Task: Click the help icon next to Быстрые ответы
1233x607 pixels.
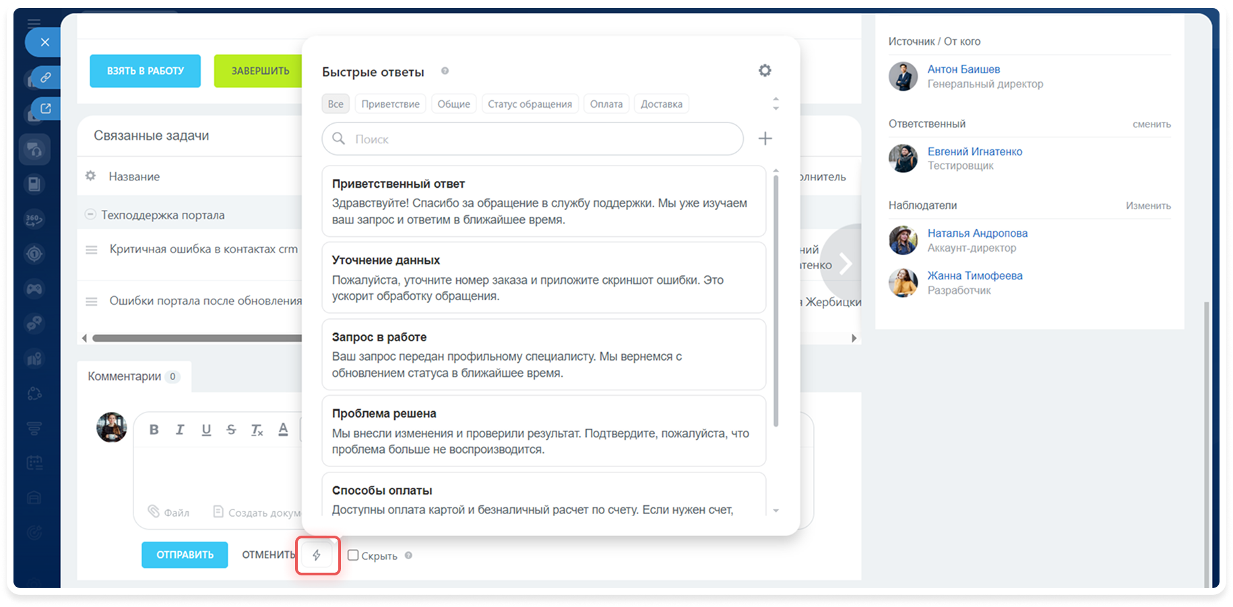Action: [x=445, y=71]
